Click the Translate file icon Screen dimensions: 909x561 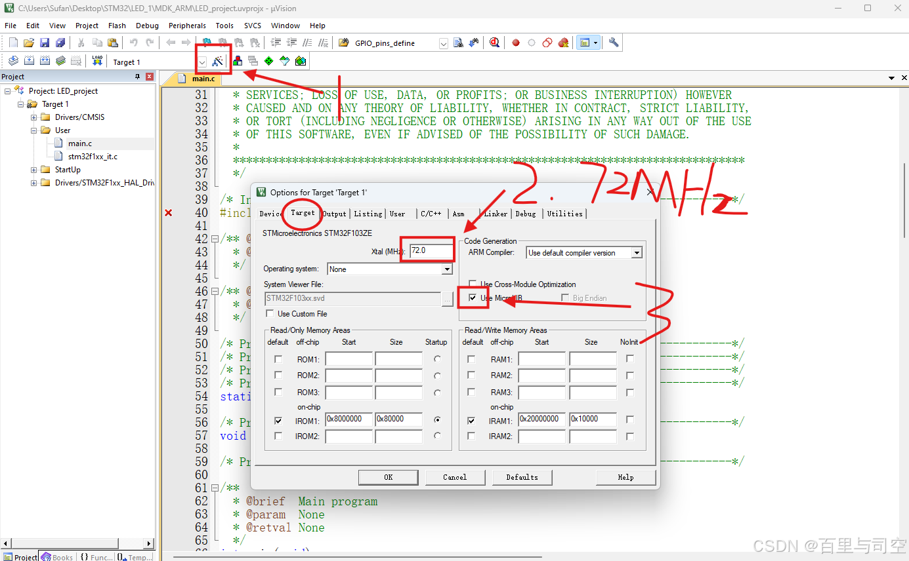13,61
